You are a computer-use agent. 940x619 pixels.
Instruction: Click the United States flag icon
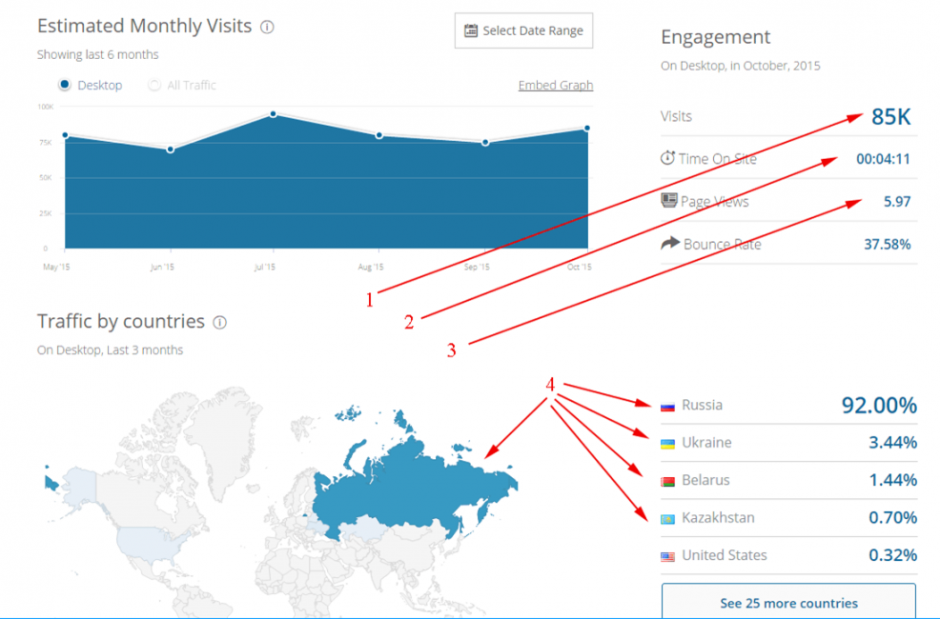[x=667, y=557]
